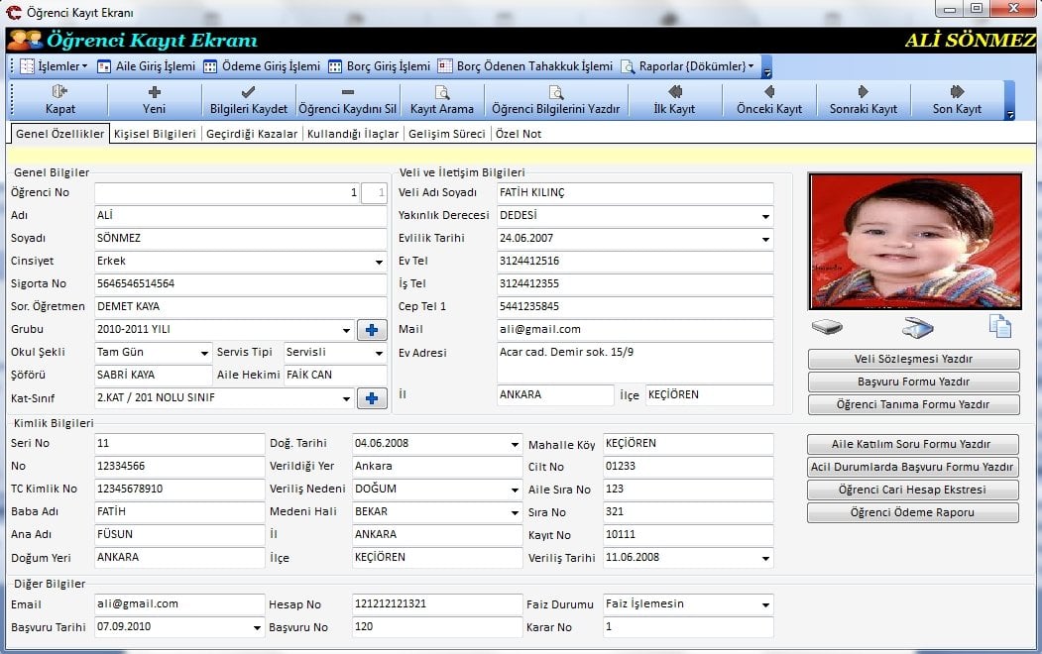Screen dimensions: 1042x654
Task: Click the Öğrenci Ödeme Raporu button
Action: click(x=912, y=512)
